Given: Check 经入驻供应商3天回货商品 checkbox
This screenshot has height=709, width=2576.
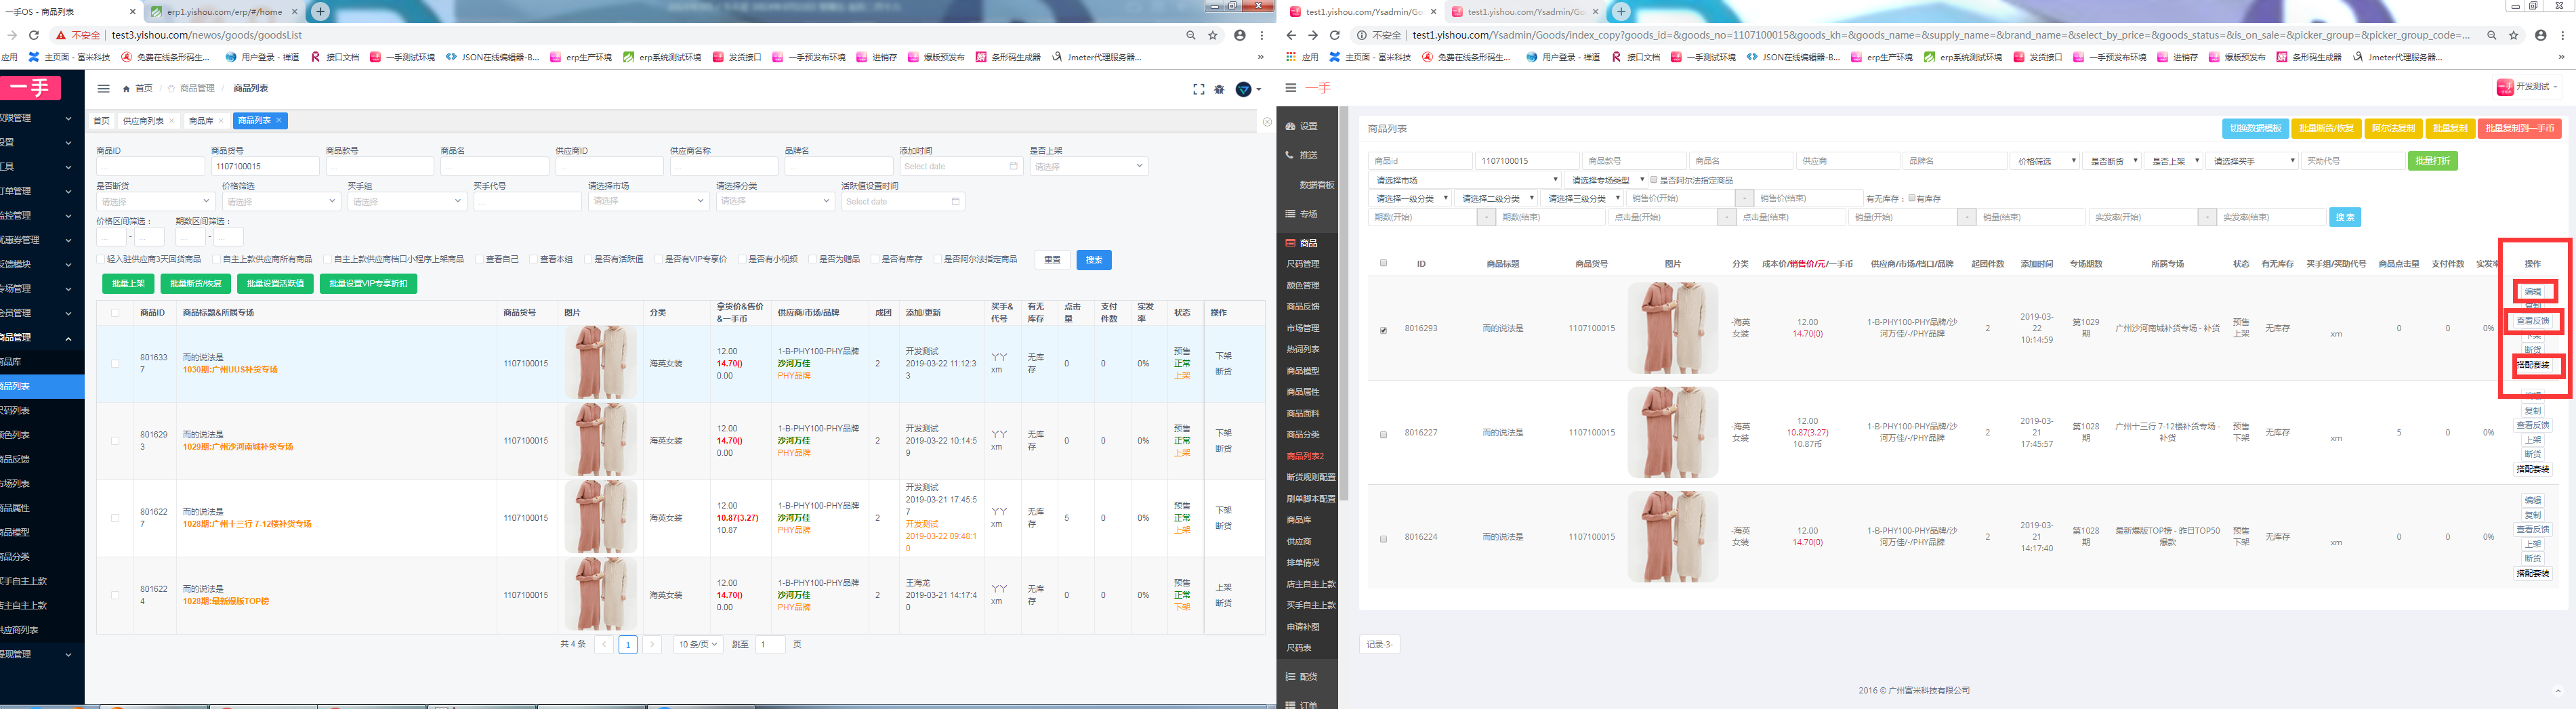Looking at the screenshot, I should click(x=101, y=259).
